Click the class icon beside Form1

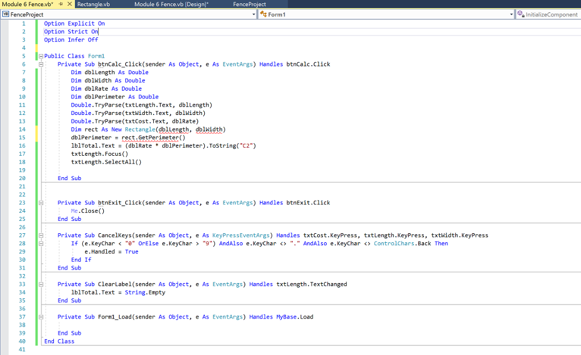pos(263,14)
